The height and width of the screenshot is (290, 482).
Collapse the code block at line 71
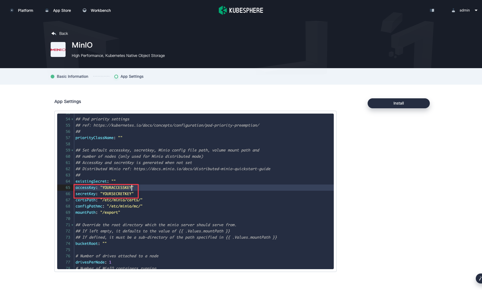[x=72, y=225]
